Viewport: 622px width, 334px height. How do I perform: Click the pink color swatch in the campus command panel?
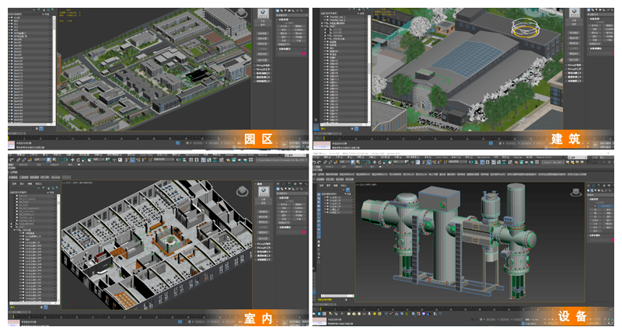pos(303,54)
